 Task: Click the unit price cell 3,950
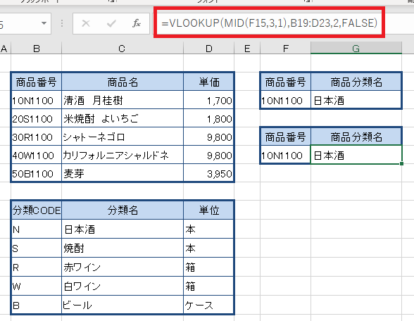(208, 174)
